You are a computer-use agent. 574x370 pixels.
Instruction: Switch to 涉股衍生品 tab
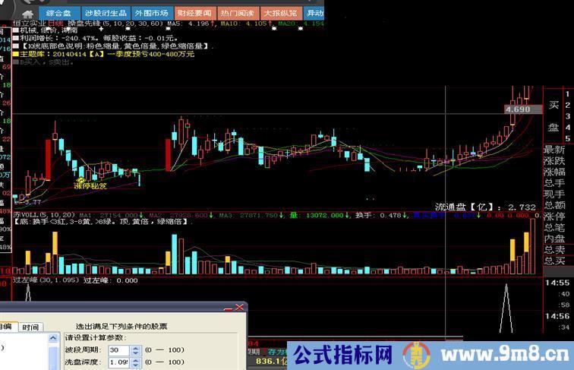[106, 13]
